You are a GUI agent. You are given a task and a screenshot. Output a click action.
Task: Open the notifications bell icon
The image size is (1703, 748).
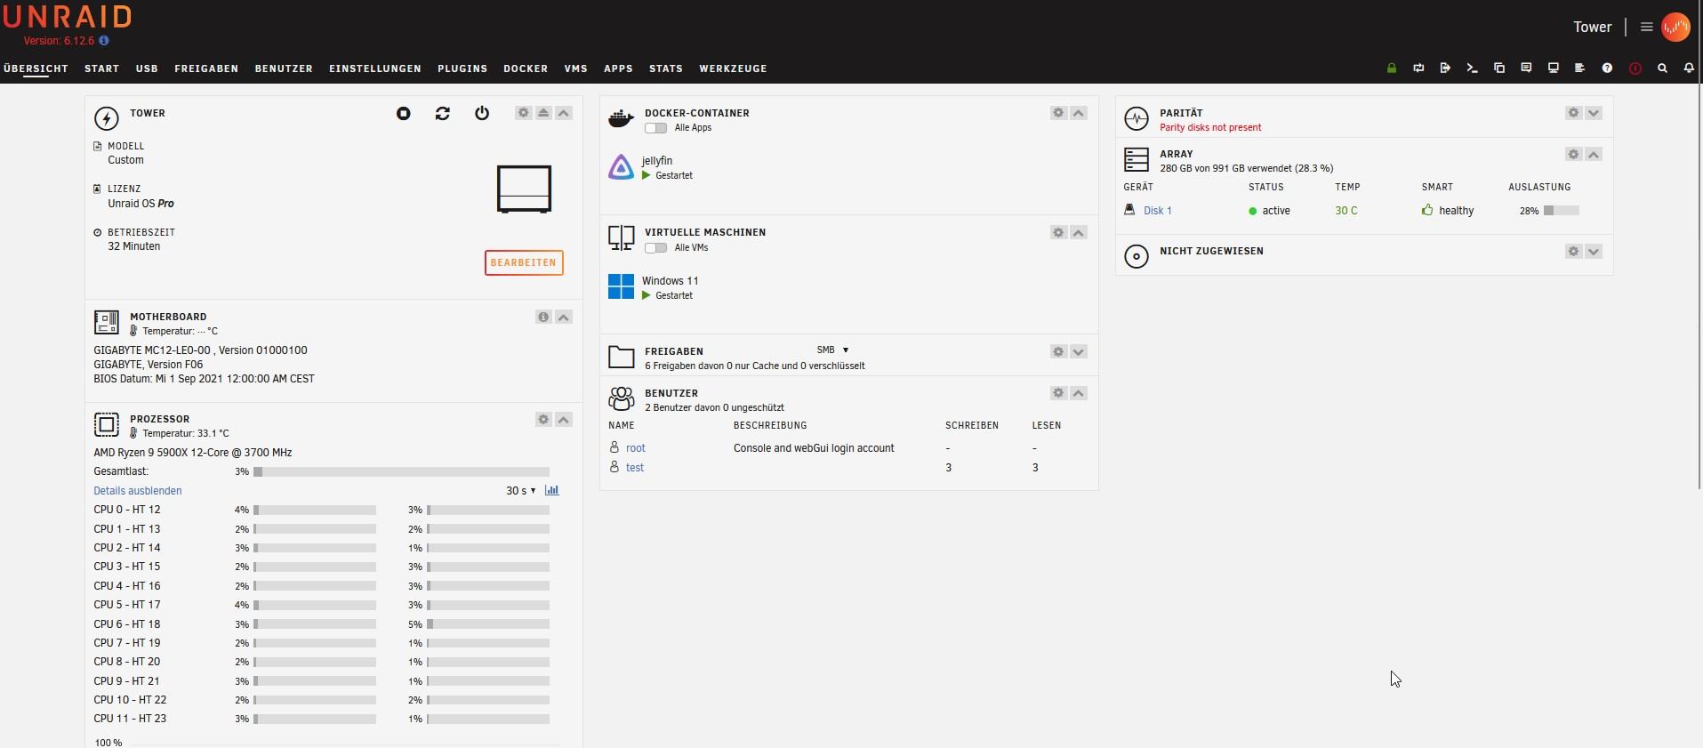point(1689,68)
